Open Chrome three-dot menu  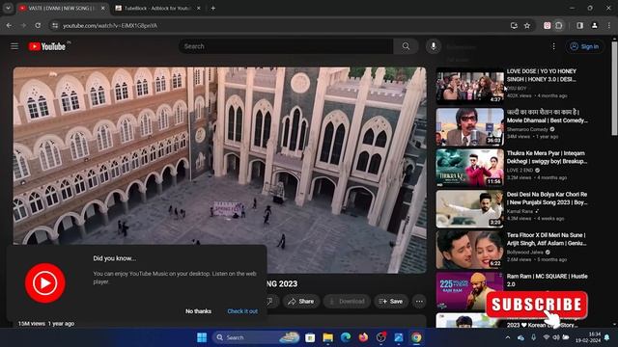point(609,26)
